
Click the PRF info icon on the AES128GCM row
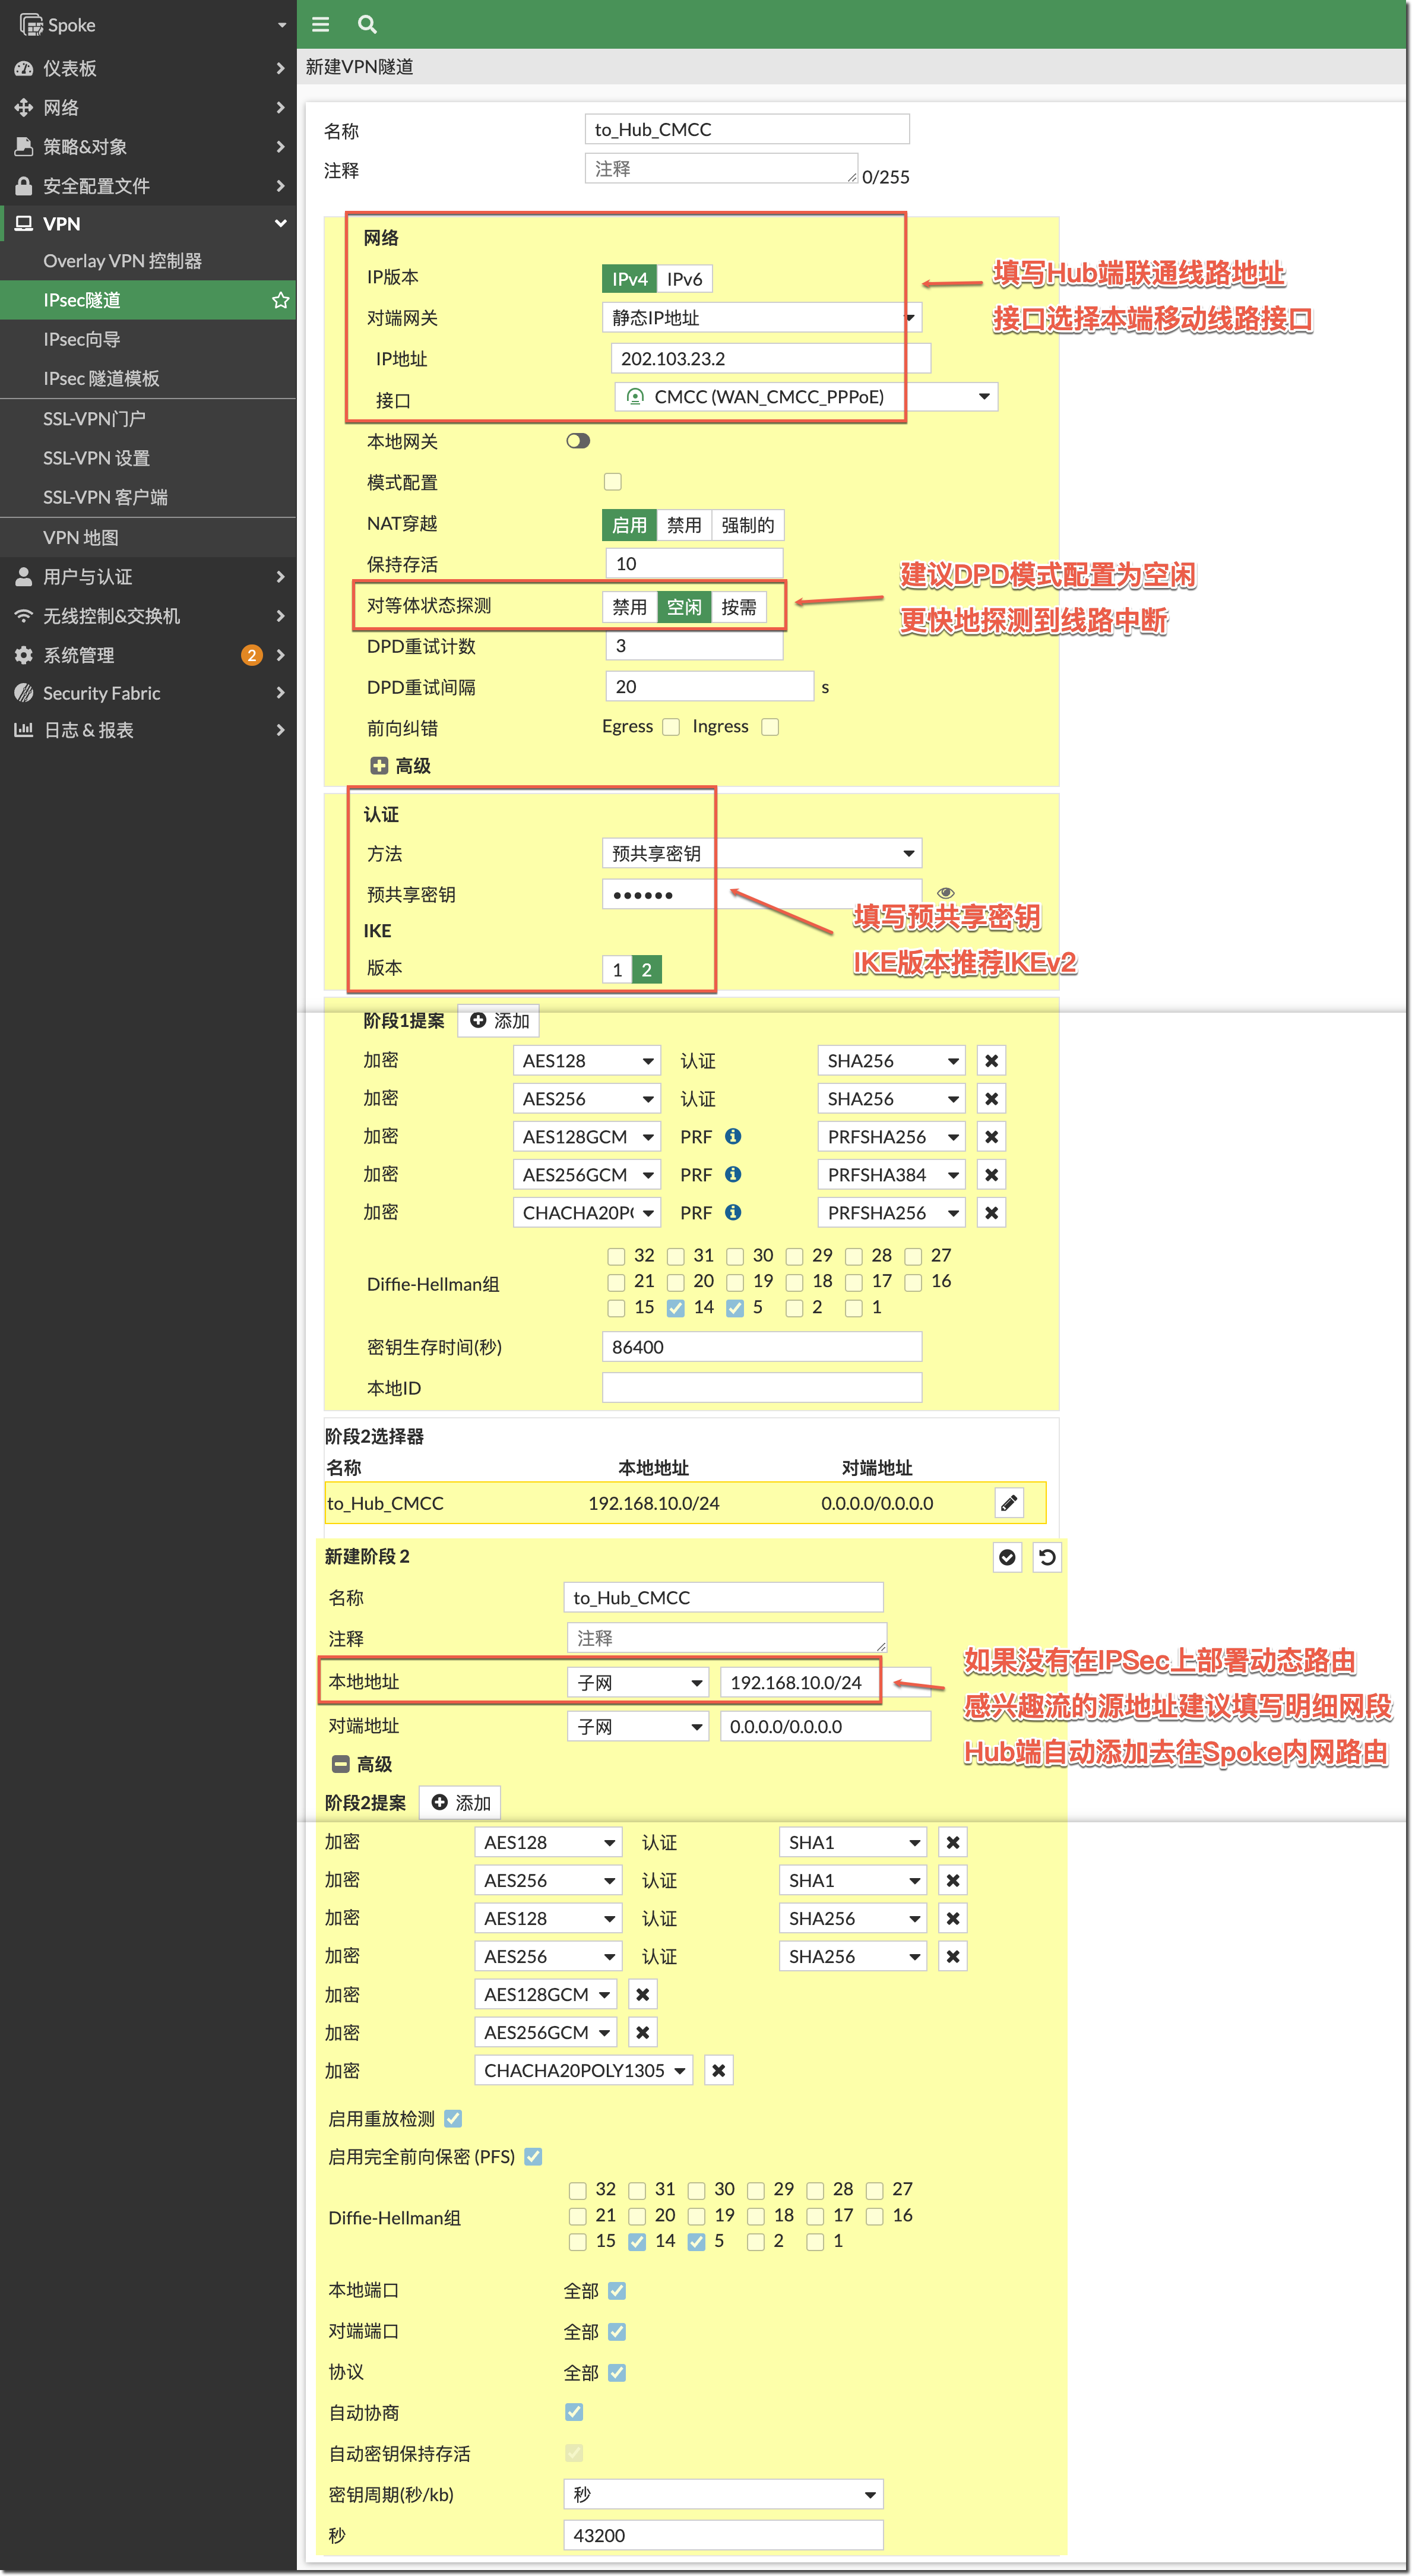coord(733,1136)
